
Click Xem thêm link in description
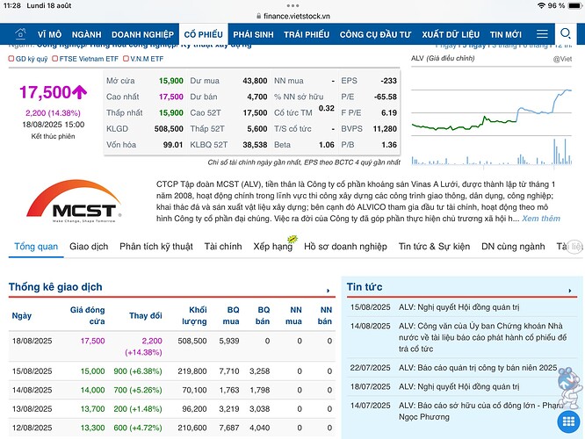tap(541, 219)
